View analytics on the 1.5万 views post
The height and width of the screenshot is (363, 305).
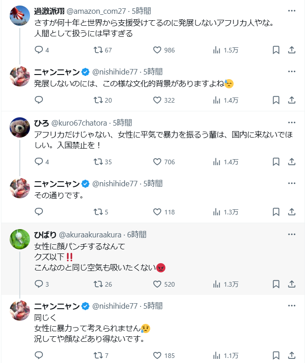pos(217,50)
